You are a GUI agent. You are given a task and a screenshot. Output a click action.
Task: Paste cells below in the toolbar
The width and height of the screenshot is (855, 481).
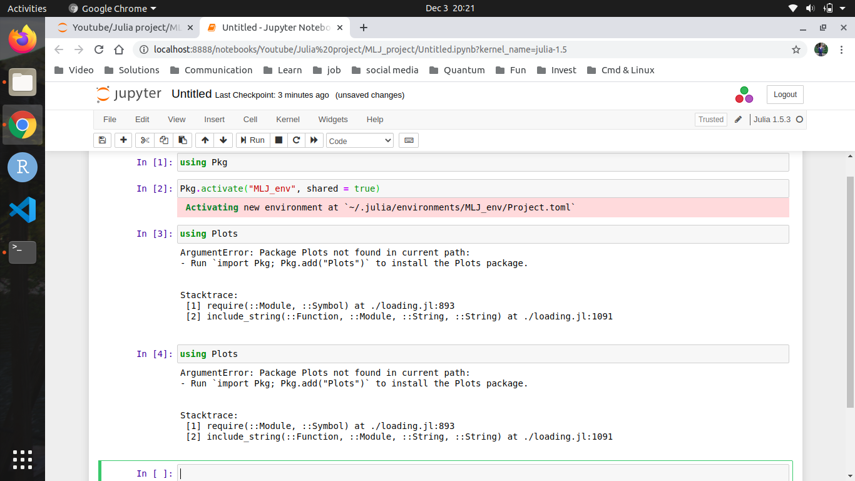tap(183, 140)
